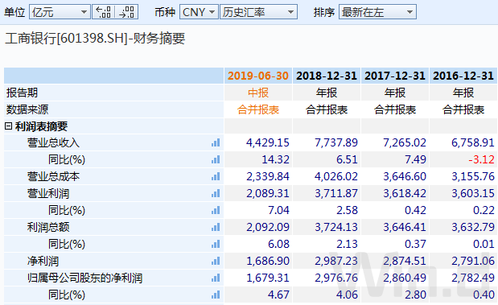Image resolution: width=498 pixels, height=305 pixels.
Task: Collapse the 利润表摘要 section
Action: click(x=8, y=126)
